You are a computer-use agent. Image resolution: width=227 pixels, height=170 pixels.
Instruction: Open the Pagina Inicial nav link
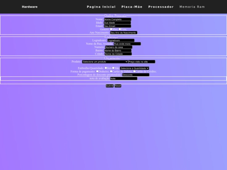101,7
